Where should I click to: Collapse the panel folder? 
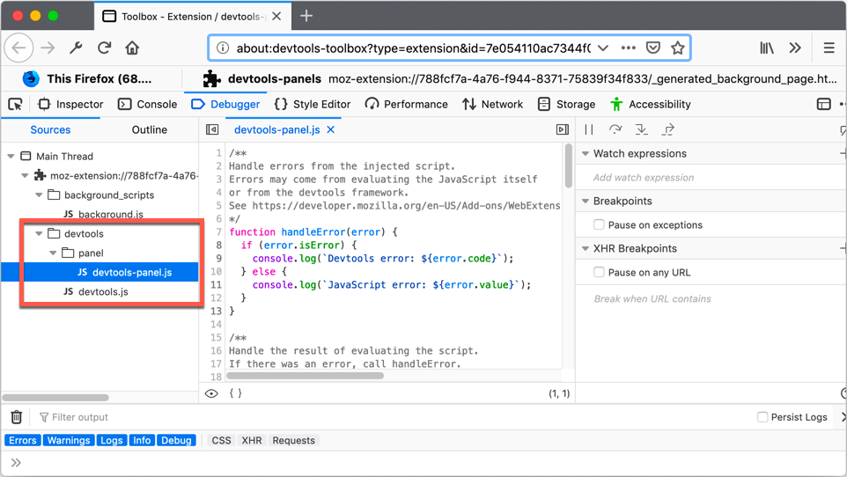pyautogui.click(x=53, y=253)
